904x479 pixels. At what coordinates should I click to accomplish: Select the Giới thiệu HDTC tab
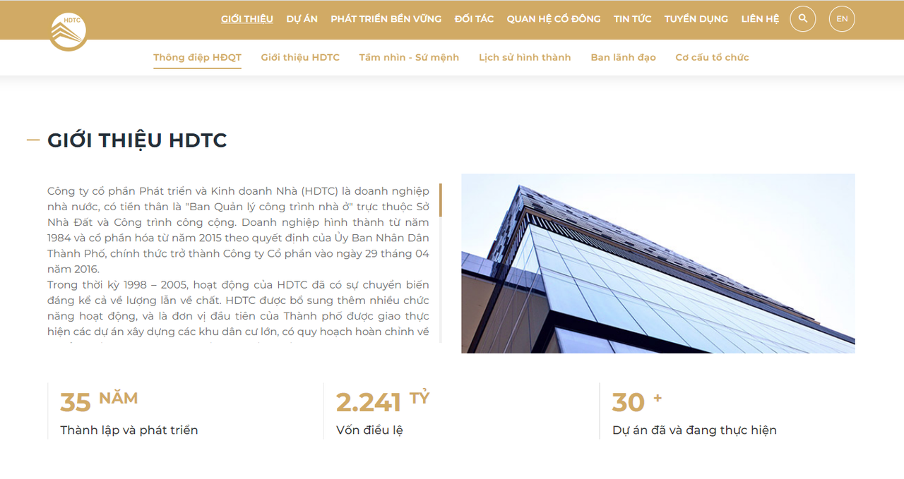(x=299, y=57)
